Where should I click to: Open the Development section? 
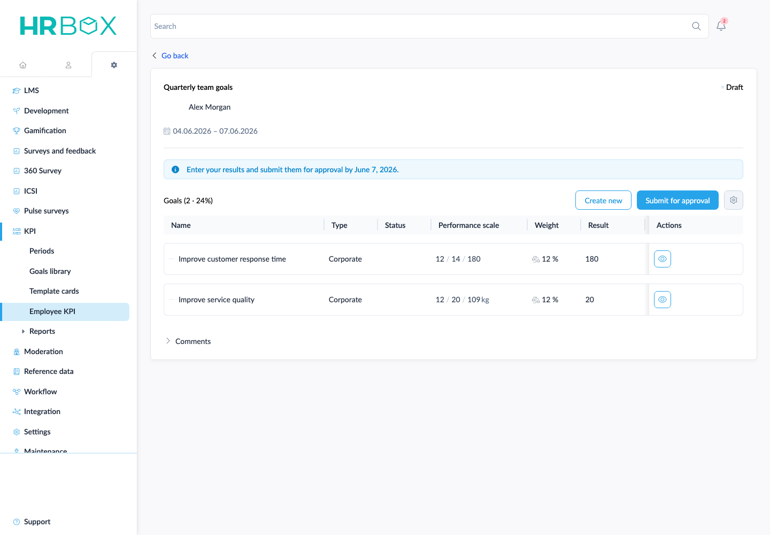(x=47, y=111)
